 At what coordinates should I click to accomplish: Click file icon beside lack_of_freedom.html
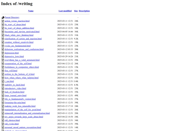pyautogui.click(x=3, y=92)
